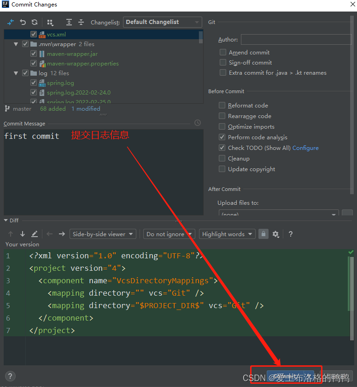
Task: Go to next difference down arrow
Action: coord(23,234)
